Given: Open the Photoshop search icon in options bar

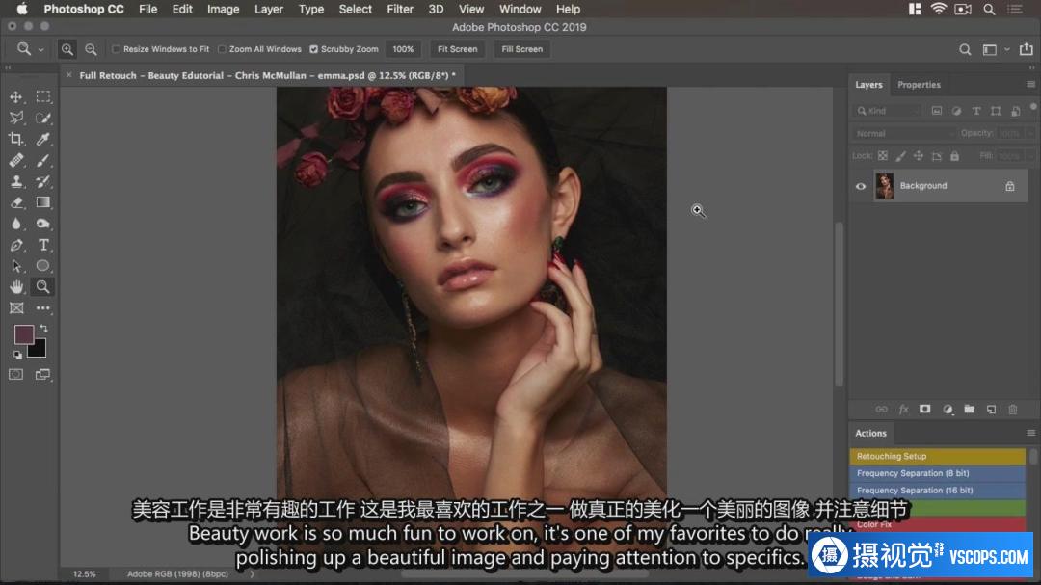Looking at the screenshot, I should click(965, 49).
